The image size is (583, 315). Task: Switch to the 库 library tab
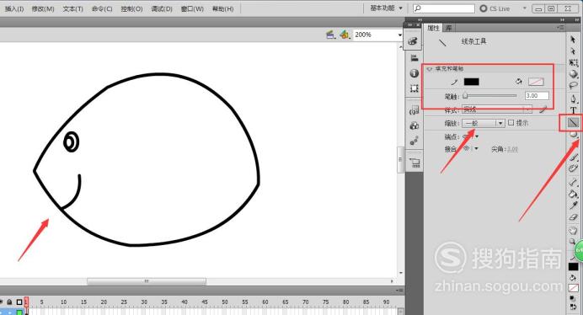point(449,28)
